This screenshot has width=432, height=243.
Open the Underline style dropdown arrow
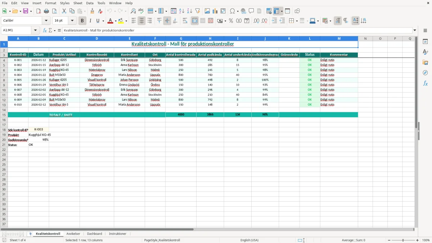coord(103,21)
